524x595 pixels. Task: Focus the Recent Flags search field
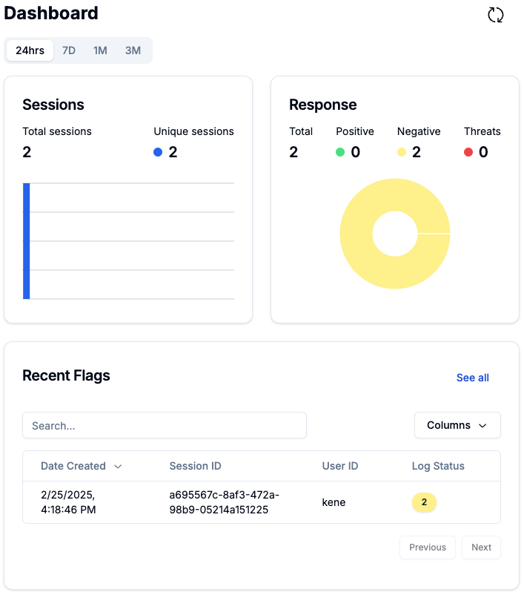point(165,425)
